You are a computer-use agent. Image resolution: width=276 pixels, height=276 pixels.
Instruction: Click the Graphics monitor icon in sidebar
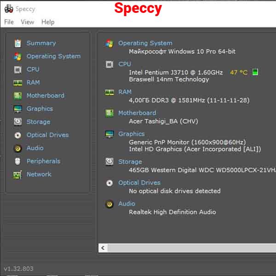pyautogui.click(x=18, y=109)
